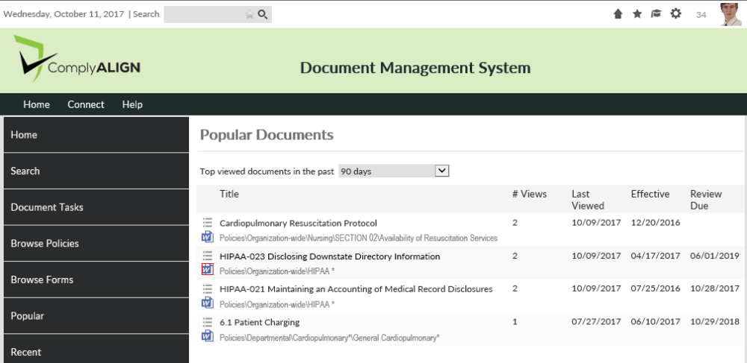Click the # Views column header

pos(530,194)
